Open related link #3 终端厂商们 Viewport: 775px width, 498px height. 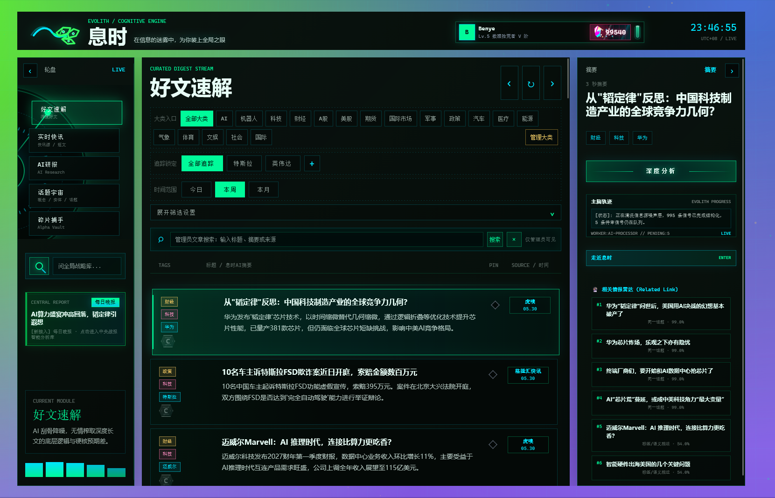(661, 375)
